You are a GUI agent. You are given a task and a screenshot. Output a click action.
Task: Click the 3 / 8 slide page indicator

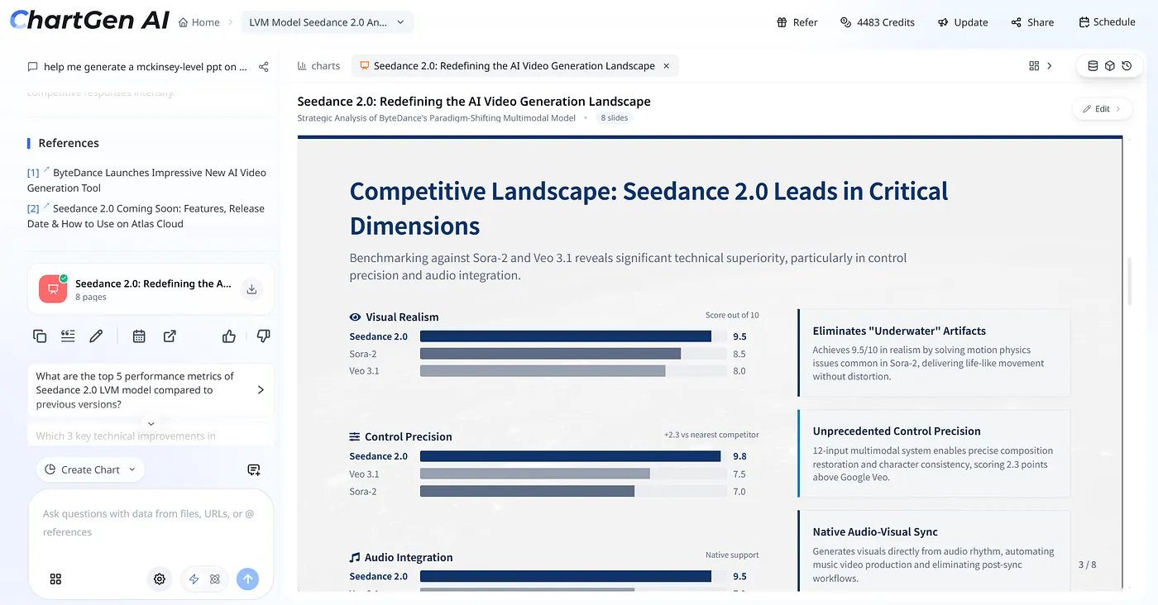coord(1087,565)
